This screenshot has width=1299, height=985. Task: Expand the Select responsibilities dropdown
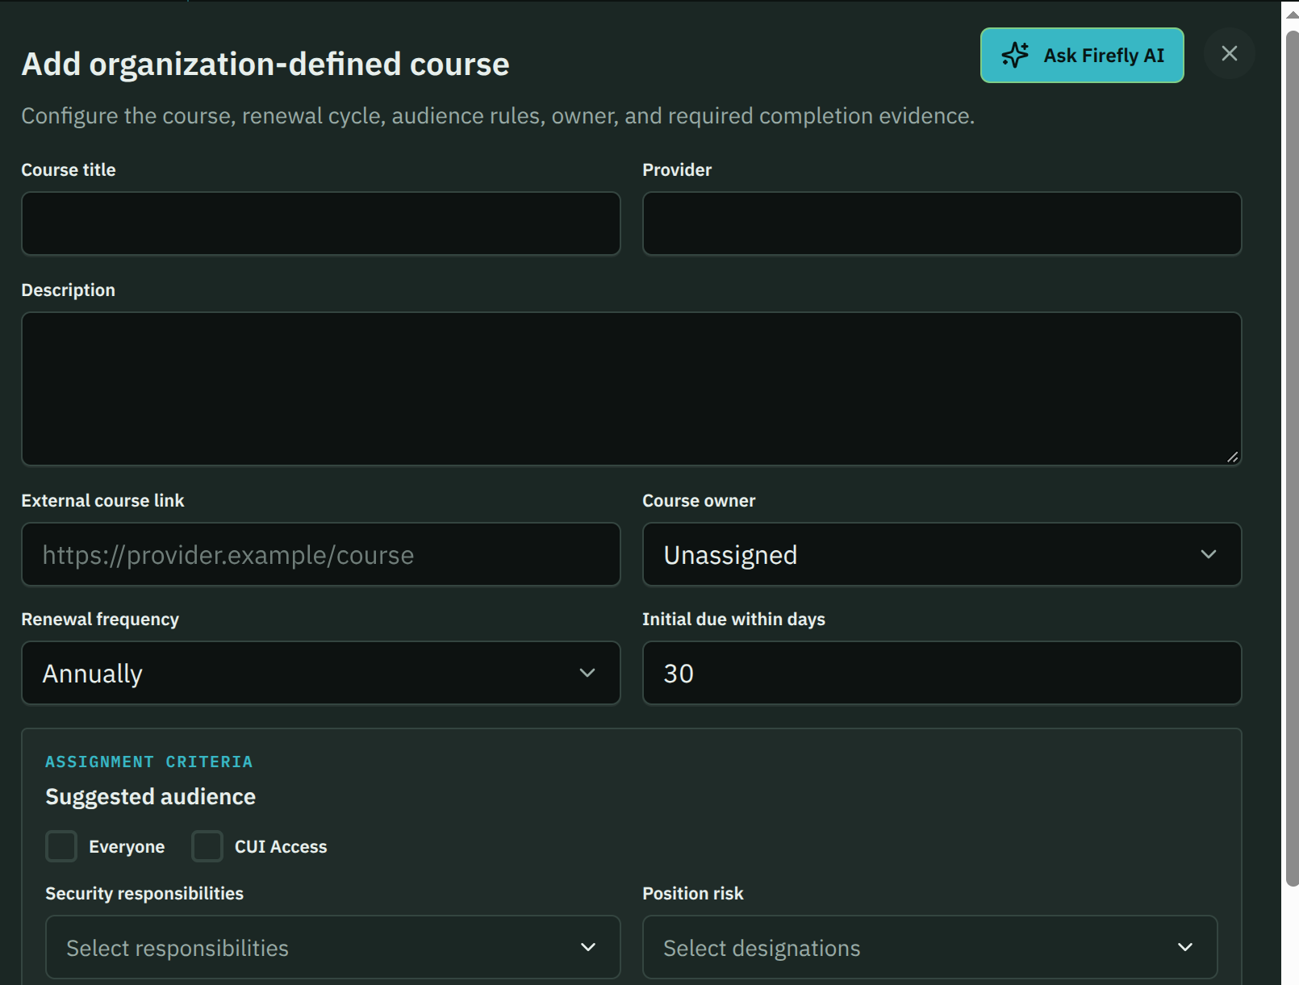(x=333, y=947)
